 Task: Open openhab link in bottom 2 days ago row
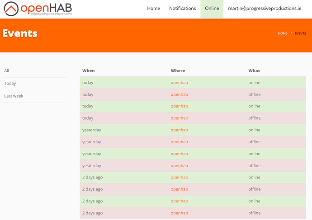[x=179, y=213]
